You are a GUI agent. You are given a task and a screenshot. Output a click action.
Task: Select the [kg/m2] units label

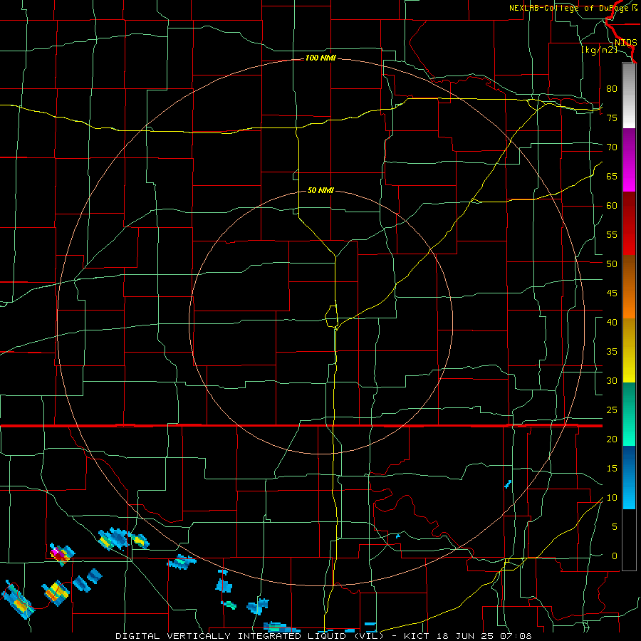[599, 50]
